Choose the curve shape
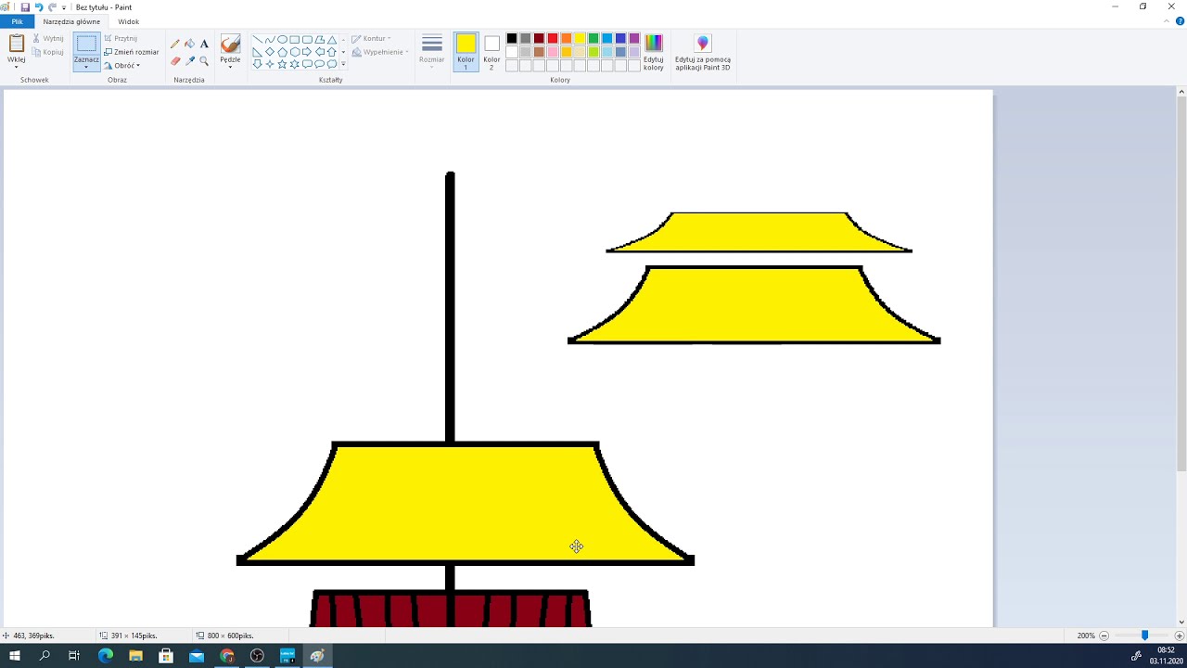Viewport: 1187px width, 668px height. tap(270, 40)
